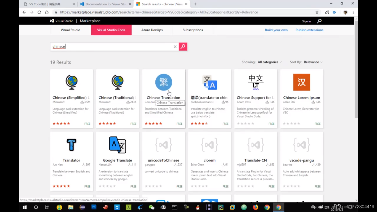Click the Translator five-star rating

pos(61,186)
